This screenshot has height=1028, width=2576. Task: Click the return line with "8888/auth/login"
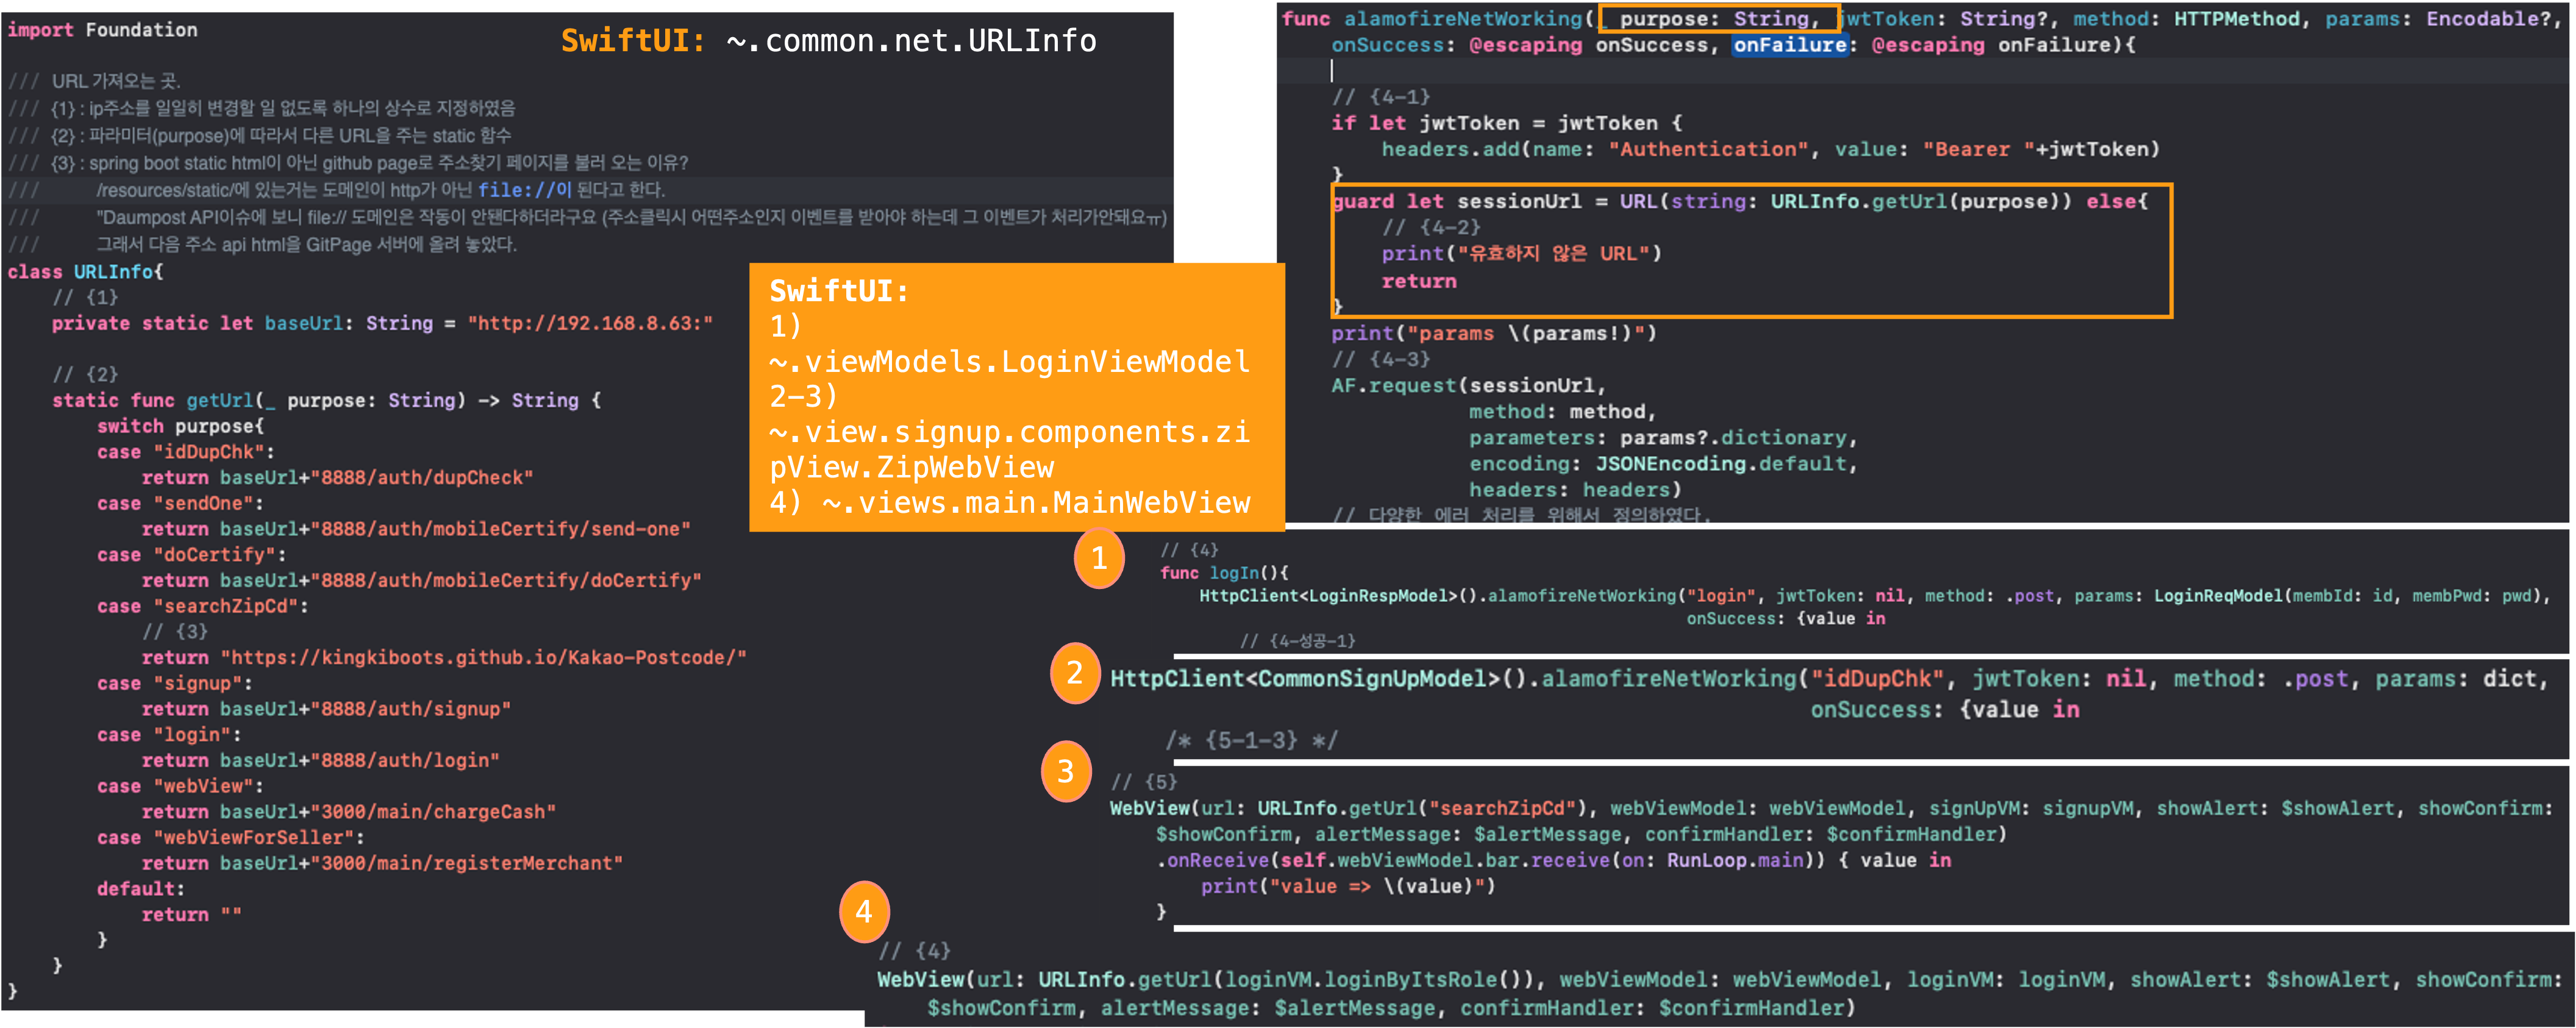tap(320, 760)
